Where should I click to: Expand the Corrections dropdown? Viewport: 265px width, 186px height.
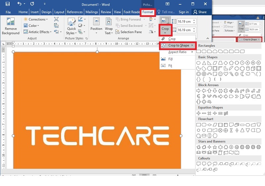pos(36,19)
